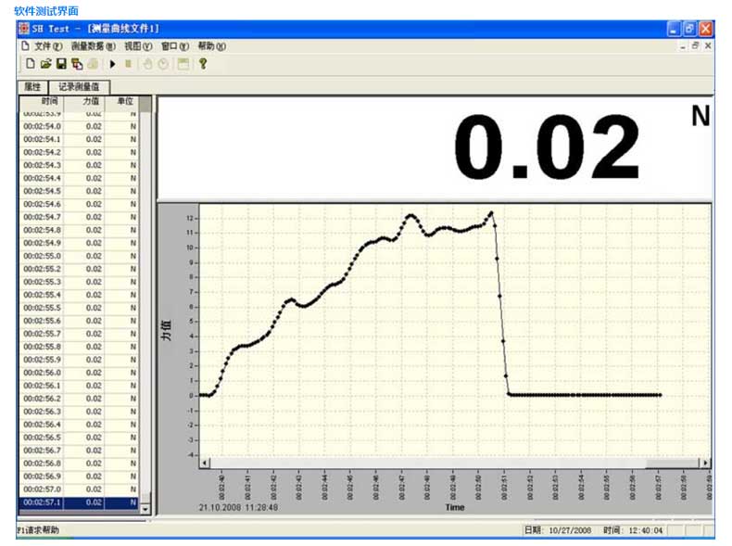Click the 力值 column header
Screen dimensions: 732x546
click(x=91, y=101)
